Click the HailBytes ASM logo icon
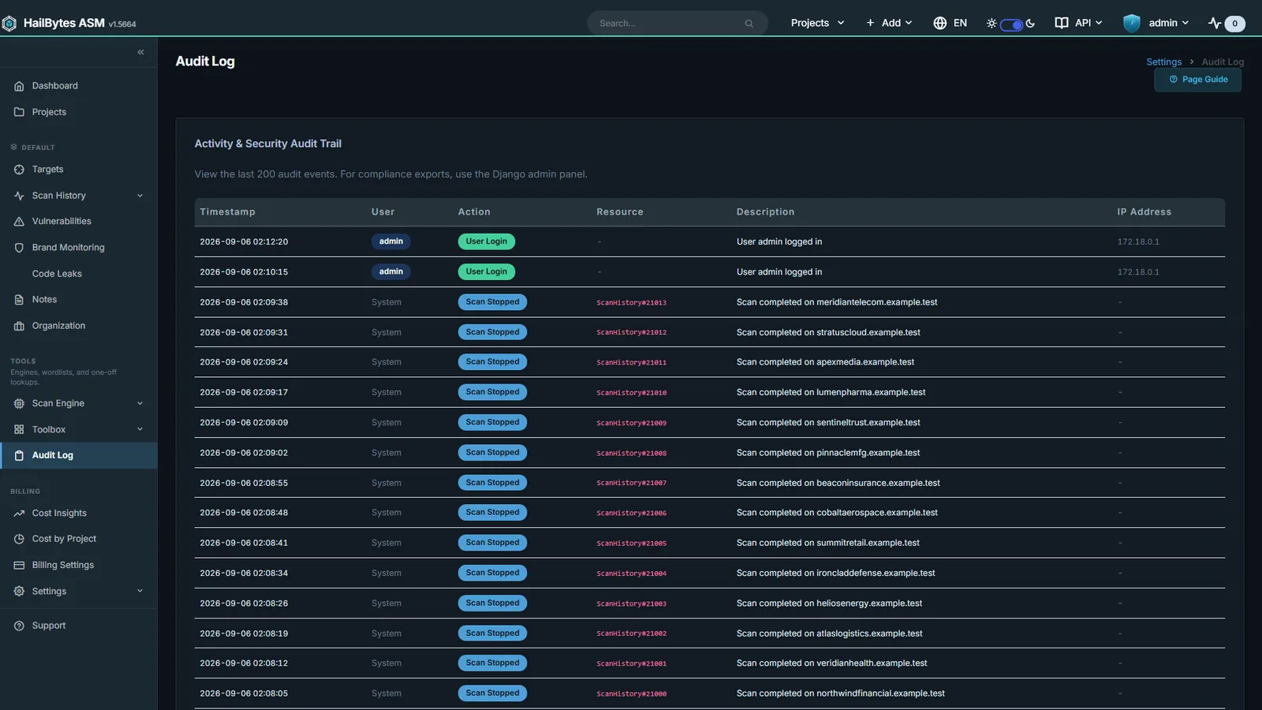Screen dimensions: 1262x710 coord(9,24)
